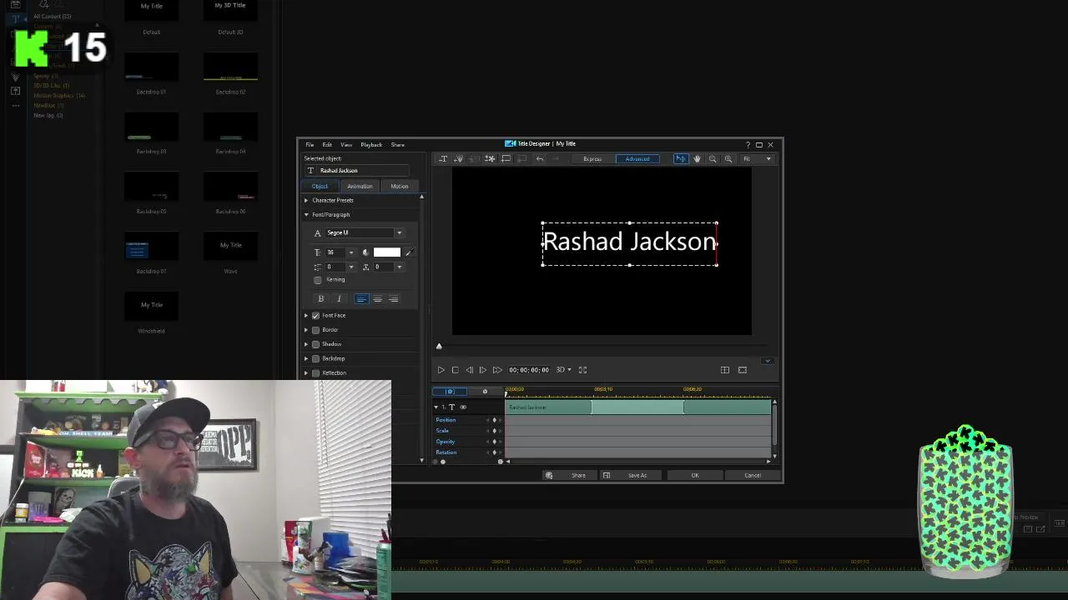Viewport: 1068px width, 600px height.
Task: Click the full screen preview icon
Action: coord(583,370)
